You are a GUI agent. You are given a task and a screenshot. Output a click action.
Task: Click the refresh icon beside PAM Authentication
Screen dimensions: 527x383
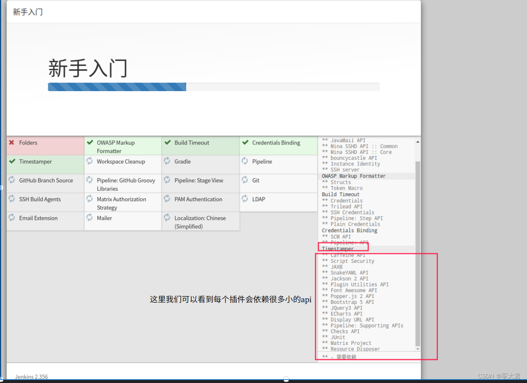167,198
